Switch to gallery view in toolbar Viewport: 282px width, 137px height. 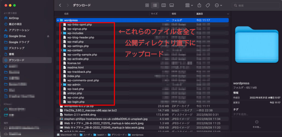click(x=172, y=6)
